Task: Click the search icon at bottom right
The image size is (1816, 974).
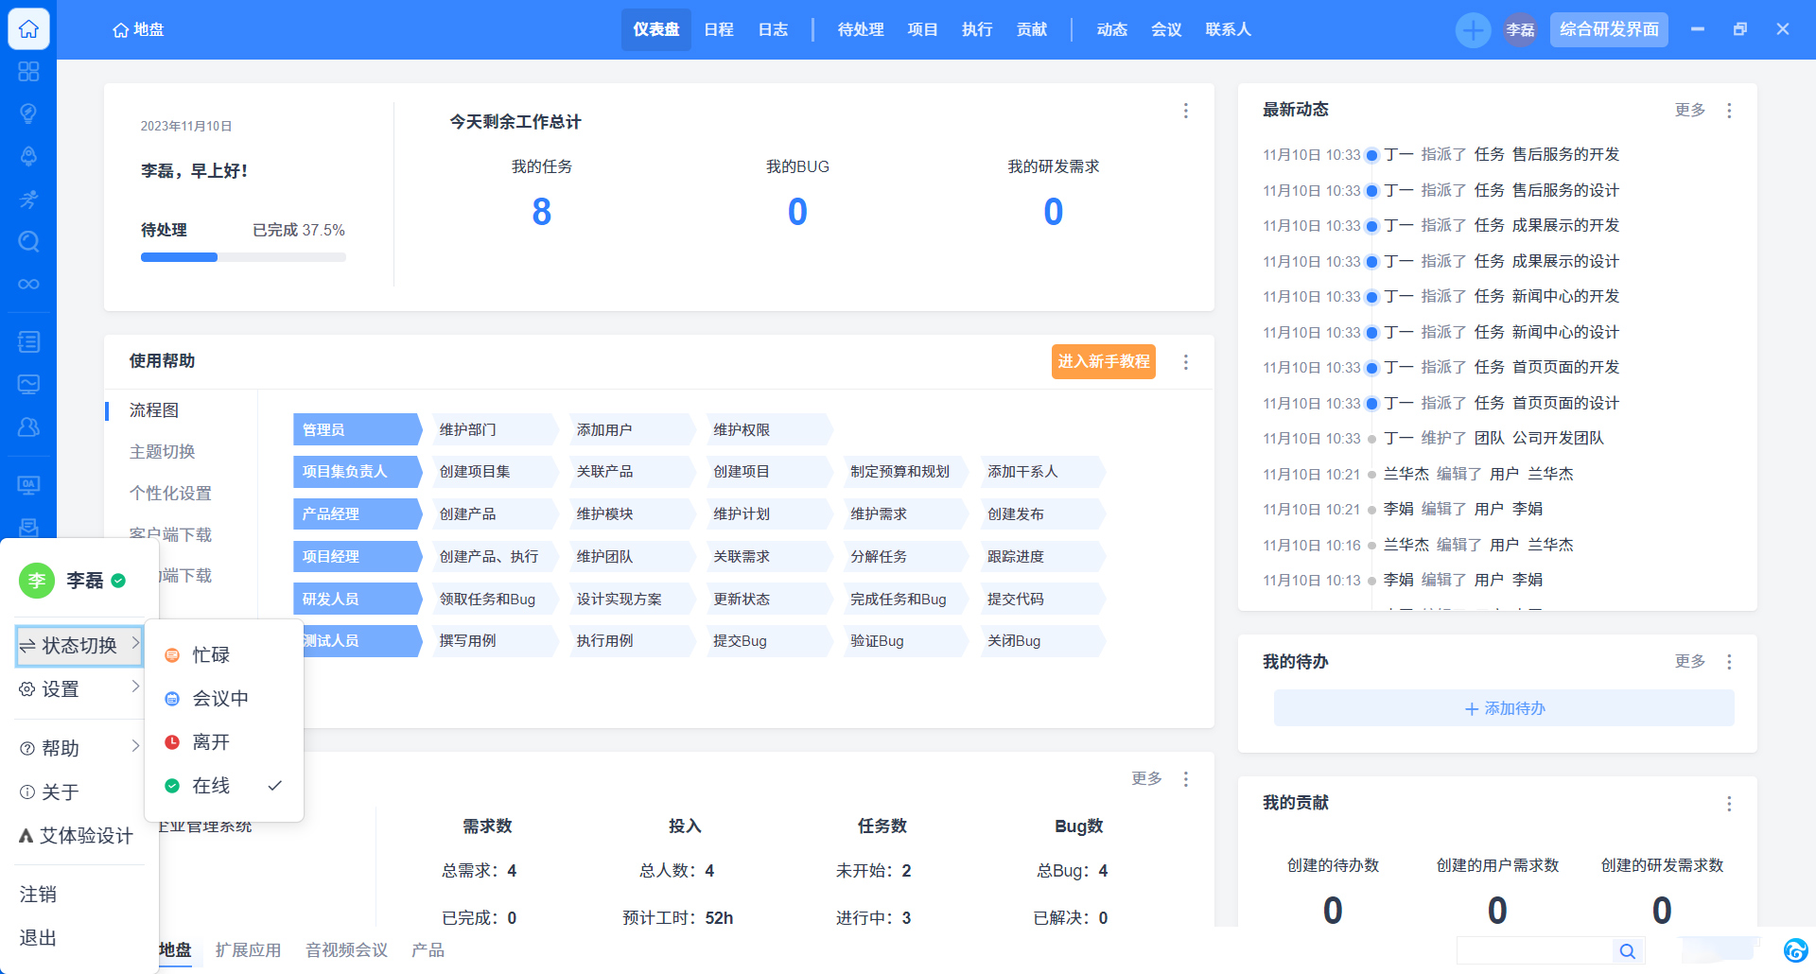Action: tap(1627, 951)
